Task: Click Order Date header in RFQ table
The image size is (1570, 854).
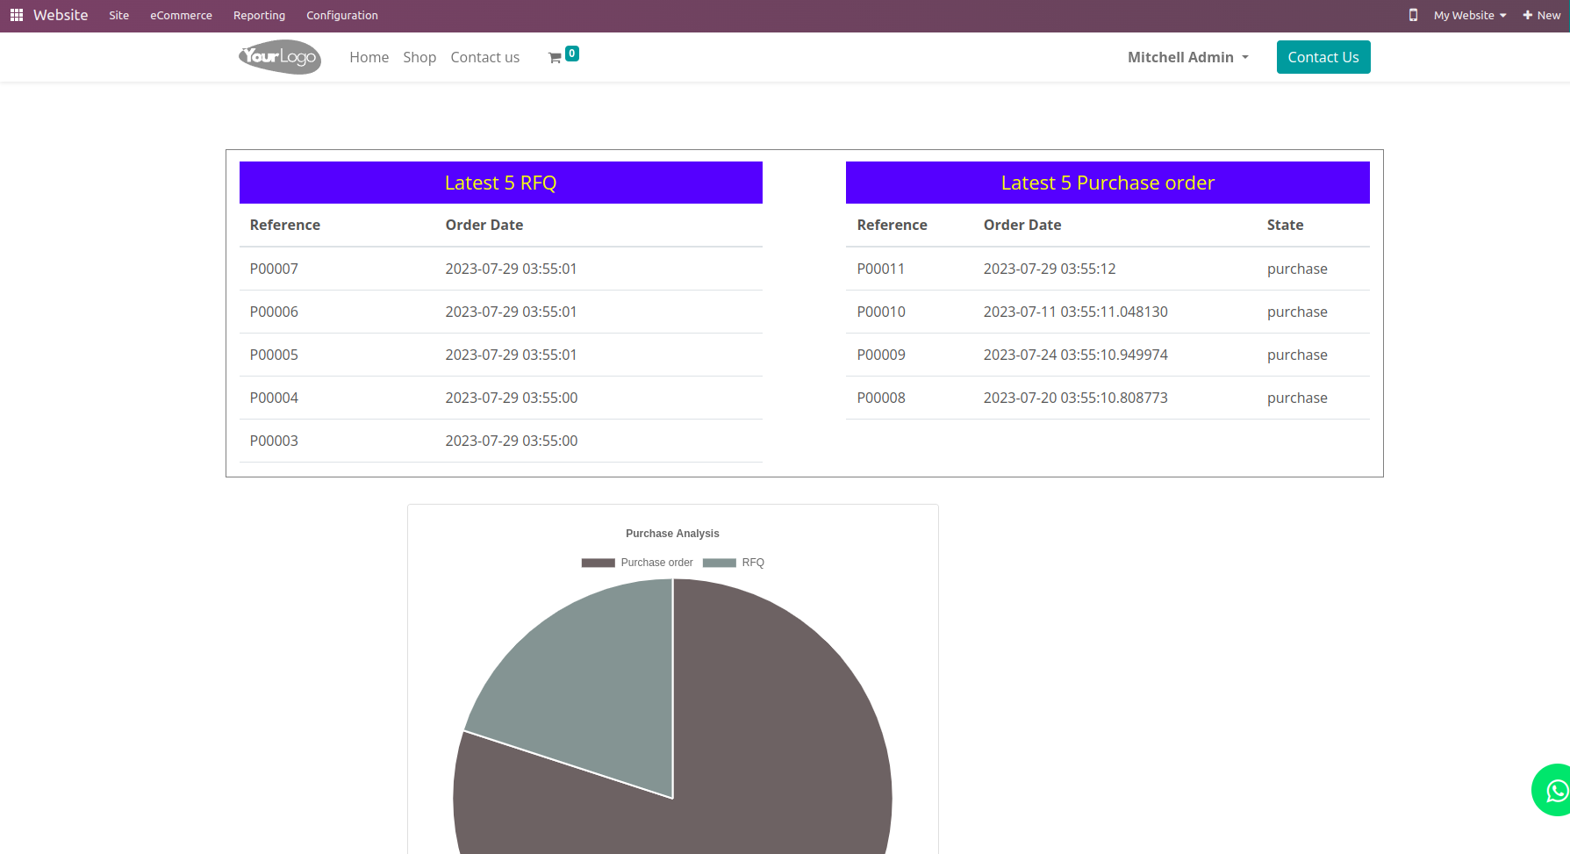Action: (484, 225)
